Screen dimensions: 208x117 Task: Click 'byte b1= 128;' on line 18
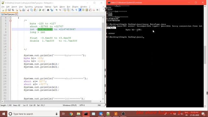pyautogui.click(x=33, y=58)
